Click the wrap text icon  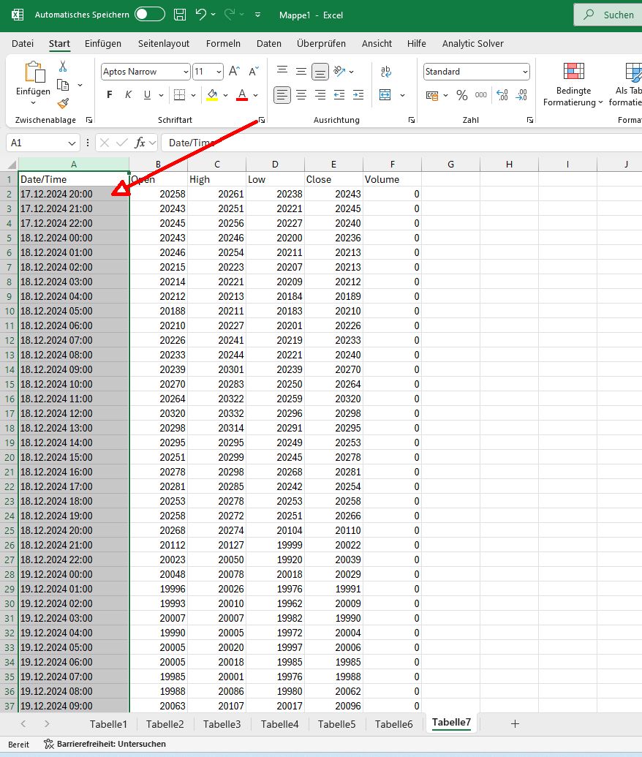(x=386, y=72)
